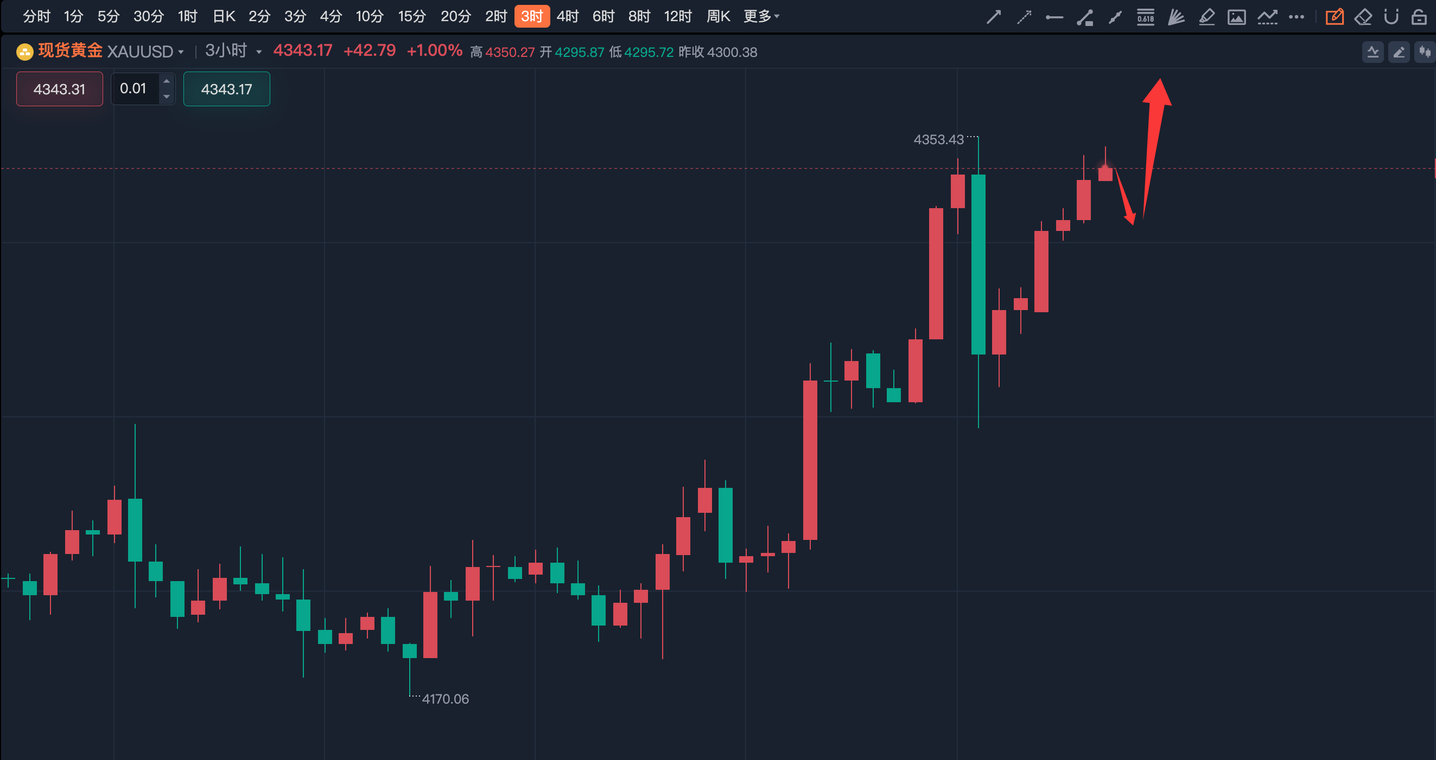Select the highlighter marker tool
This screenshot has height=760, width=1436.
[1206, 17]
